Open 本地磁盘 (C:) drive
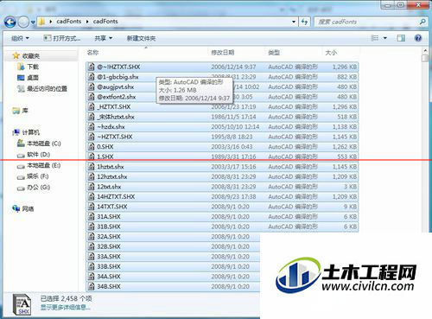Image resolution: width=432 pixels, height=319 pixels. (44, 144)
